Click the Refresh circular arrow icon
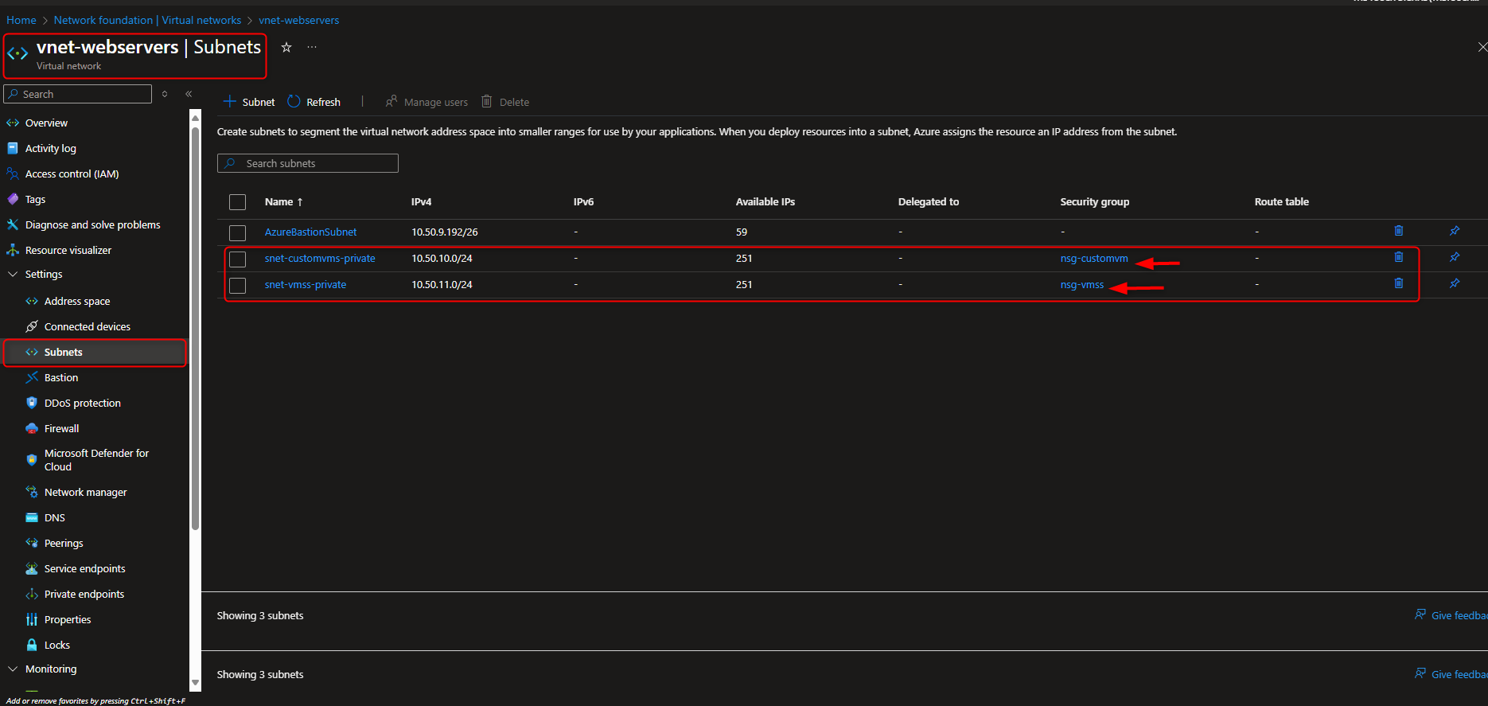 click(294, 101)
